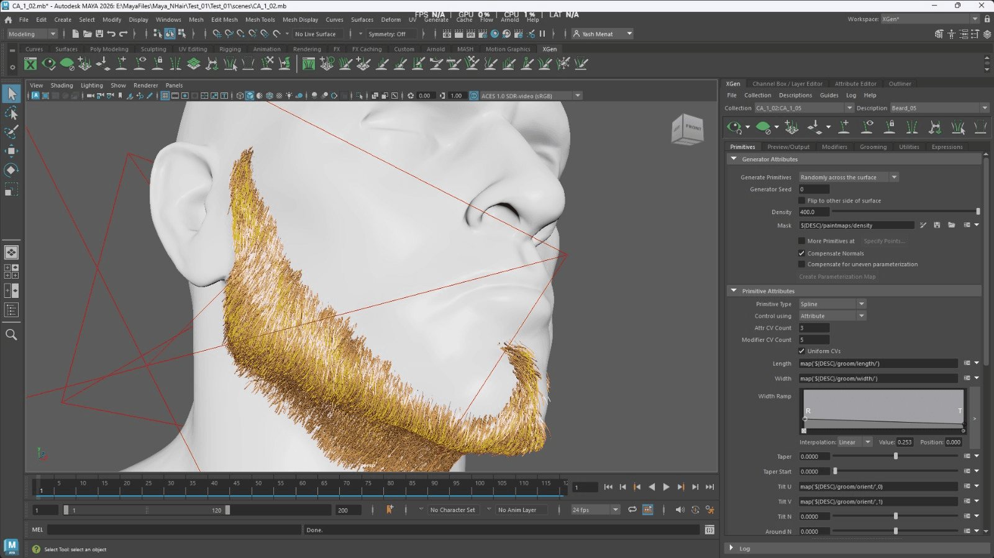Click play forward on the timeline

(666, 487)
